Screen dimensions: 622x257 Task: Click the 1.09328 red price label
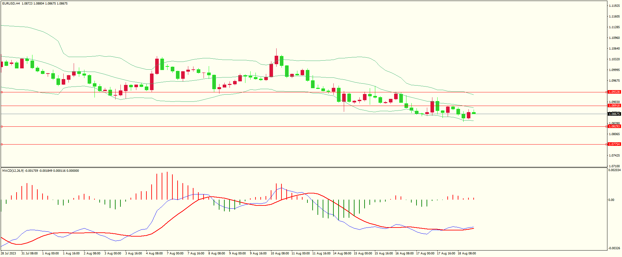(614, 92)
